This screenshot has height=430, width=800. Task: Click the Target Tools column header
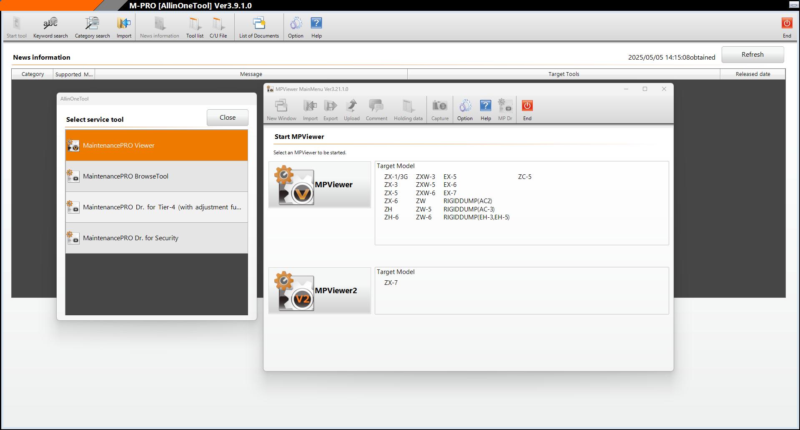tap(564, 74)
